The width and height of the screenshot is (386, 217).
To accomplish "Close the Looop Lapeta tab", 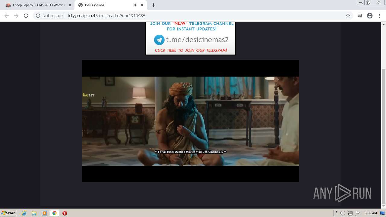I will tap(70, 5).
